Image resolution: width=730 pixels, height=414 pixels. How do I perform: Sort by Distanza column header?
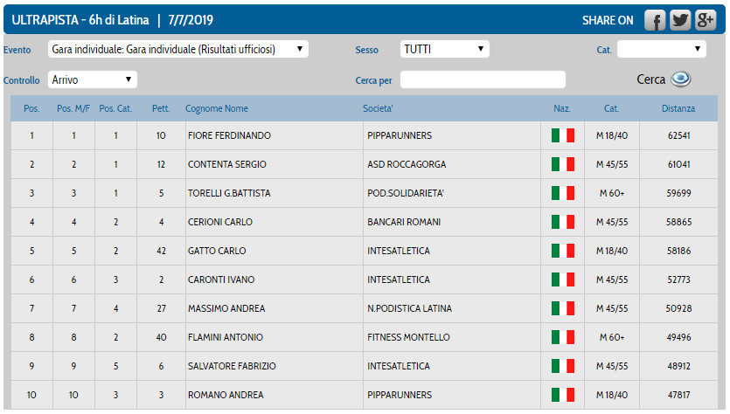(678, 109)
